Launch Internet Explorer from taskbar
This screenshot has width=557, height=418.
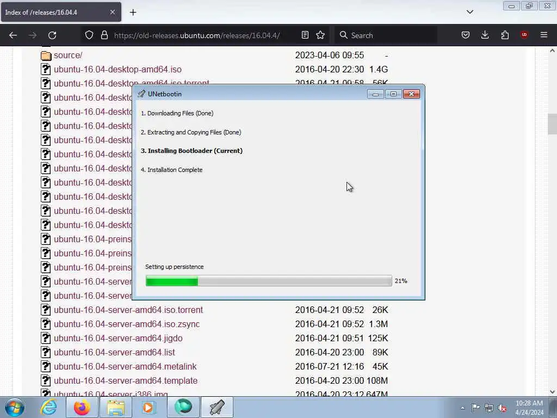coord(48,407)
